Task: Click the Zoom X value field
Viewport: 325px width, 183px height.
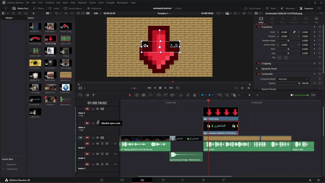Action: click(284, 32)
